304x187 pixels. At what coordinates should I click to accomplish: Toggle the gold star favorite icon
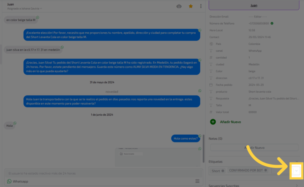[x=191, y=6]
